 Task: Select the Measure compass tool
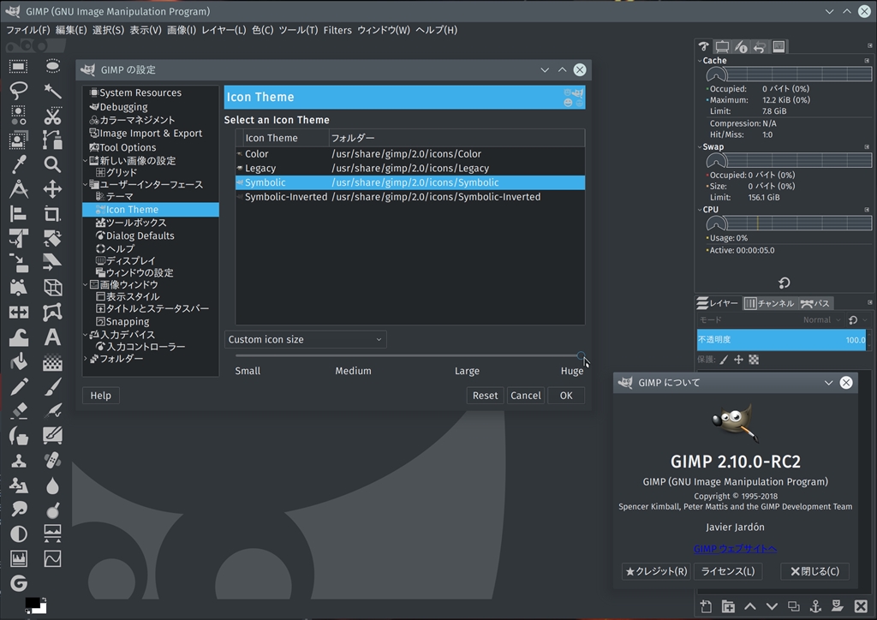tap(18, 189)
